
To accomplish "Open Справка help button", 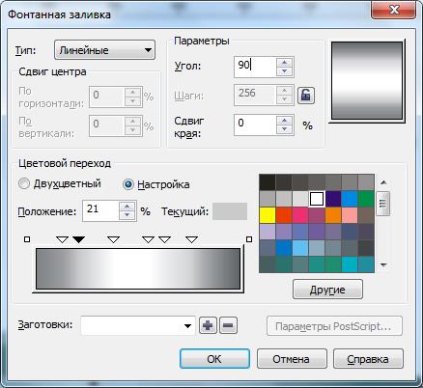I will (368, 359).
